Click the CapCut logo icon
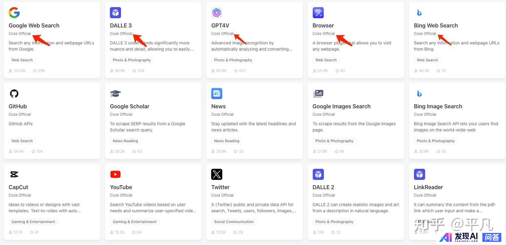Screen dimensions: 506x245 pyautogui.click(x=14, y=174)
